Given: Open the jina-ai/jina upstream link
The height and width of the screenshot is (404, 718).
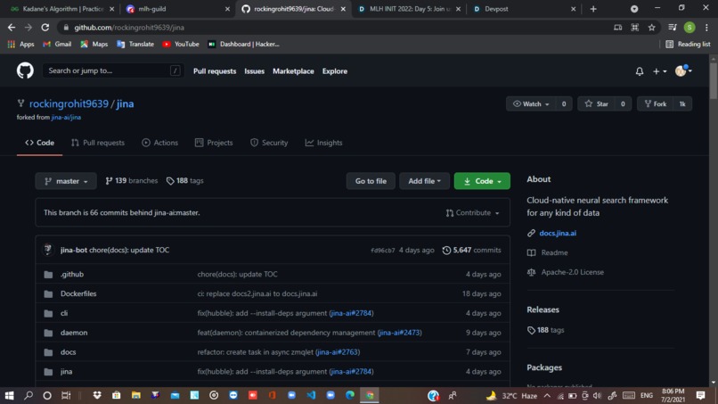Looking at the screenshot, I should pos(66,118).
